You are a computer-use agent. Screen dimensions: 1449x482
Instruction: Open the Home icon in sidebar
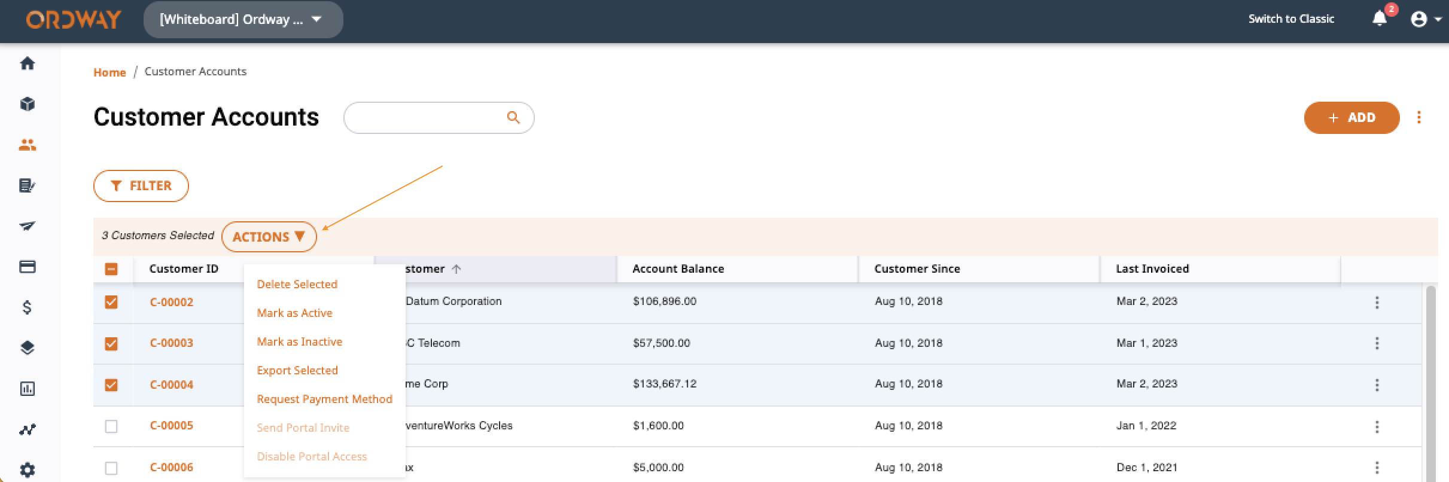28,63
